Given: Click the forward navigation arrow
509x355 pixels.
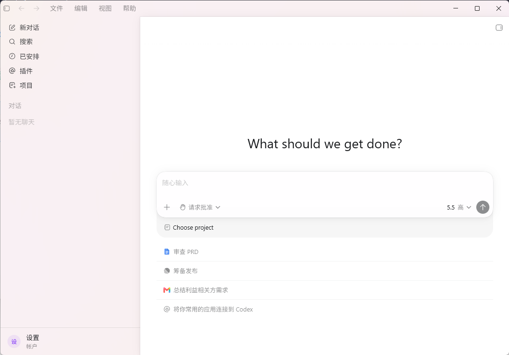Looking at the screenshot, I should (36, 8).
